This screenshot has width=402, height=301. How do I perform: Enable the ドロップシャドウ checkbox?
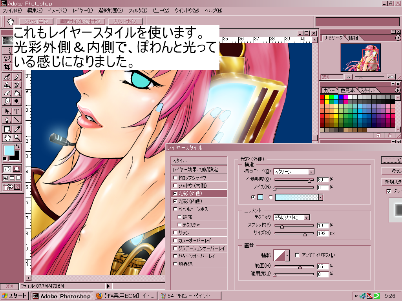point(175,178)
